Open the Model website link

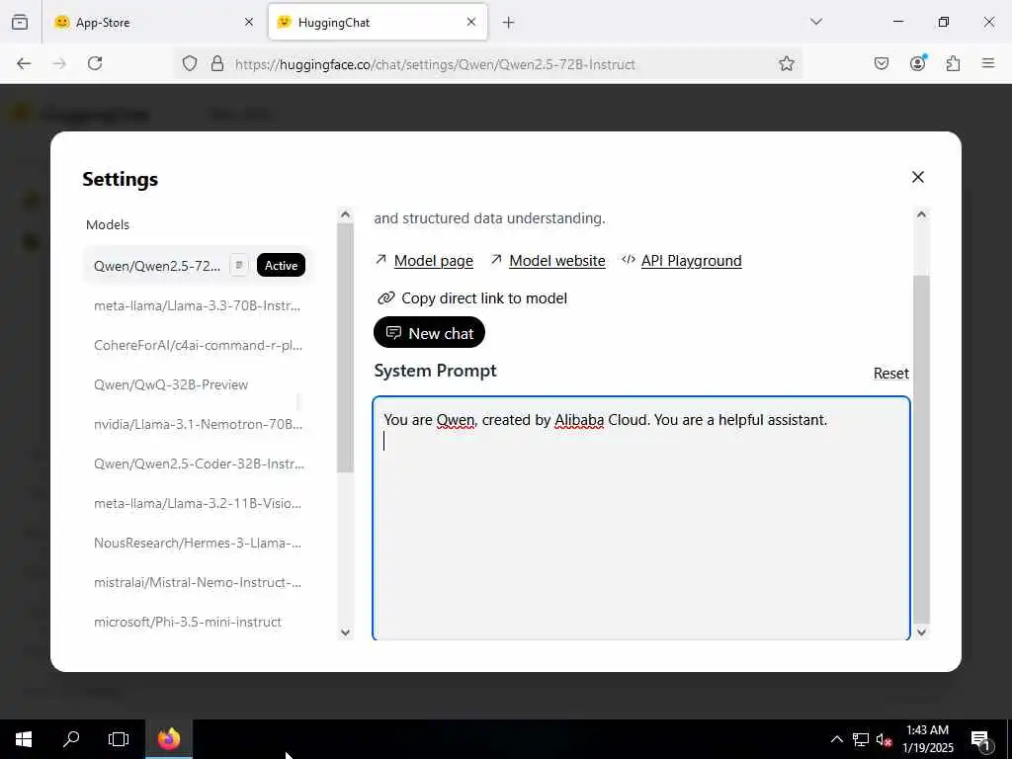click(x=557, y=261)
